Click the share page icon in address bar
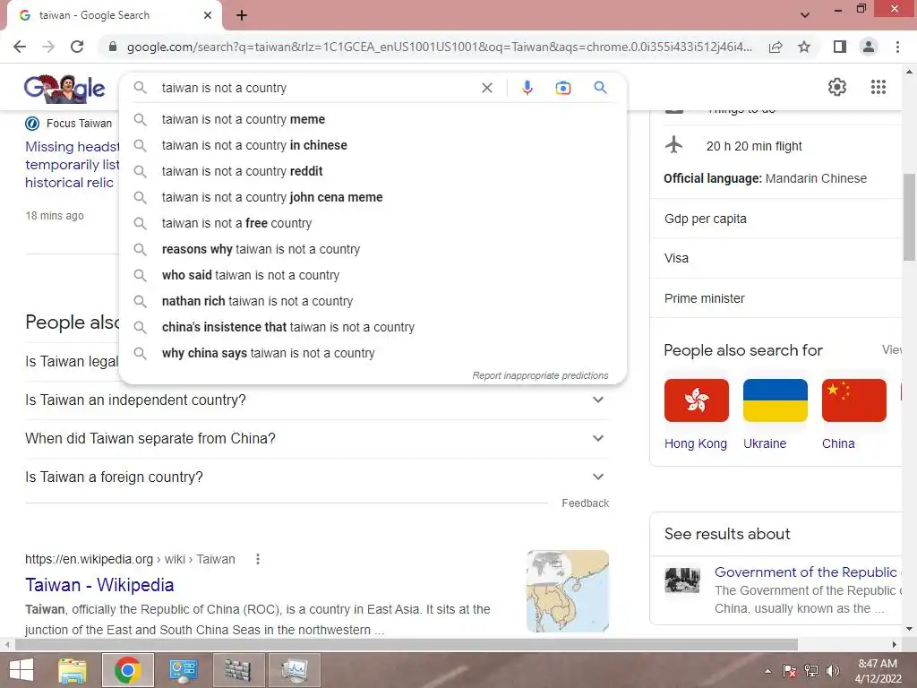The image size is (917, 688). [776, 47]
